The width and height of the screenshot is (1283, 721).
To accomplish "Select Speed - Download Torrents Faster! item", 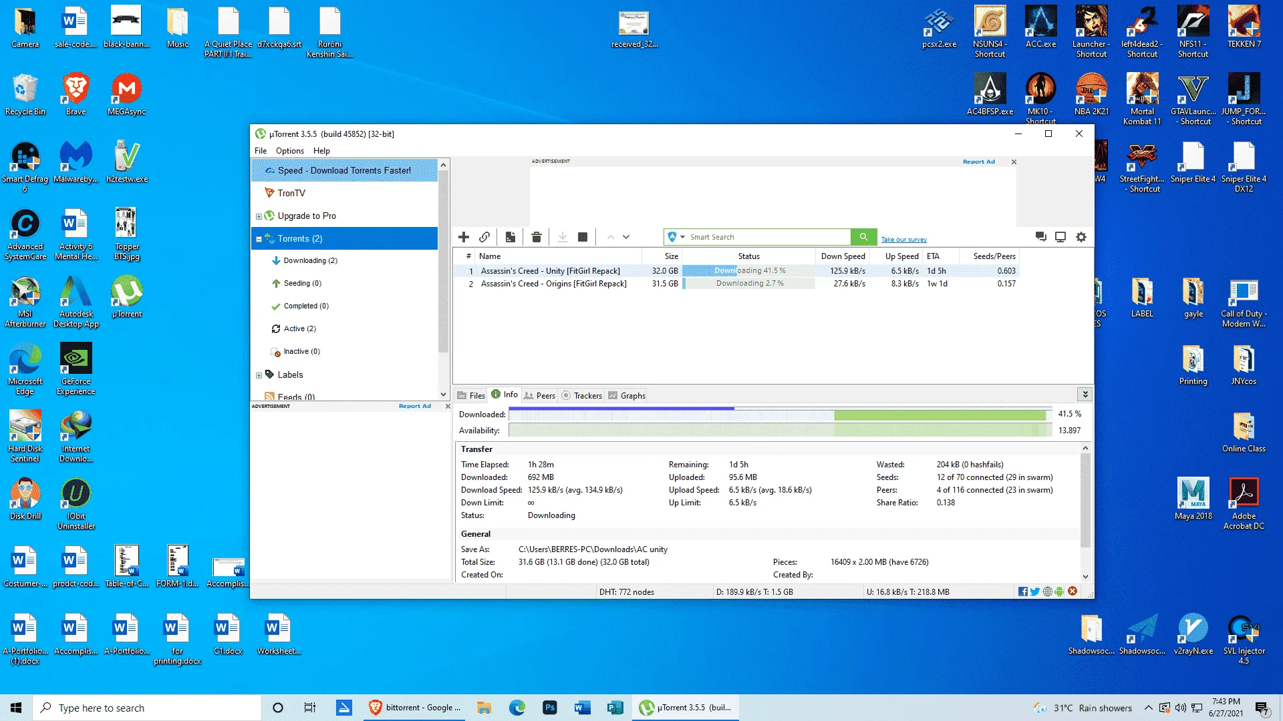I will [x=345, y=170].
